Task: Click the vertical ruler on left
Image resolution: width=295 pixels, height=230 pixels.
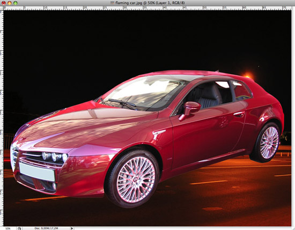Action: click(x=2, y=118)
